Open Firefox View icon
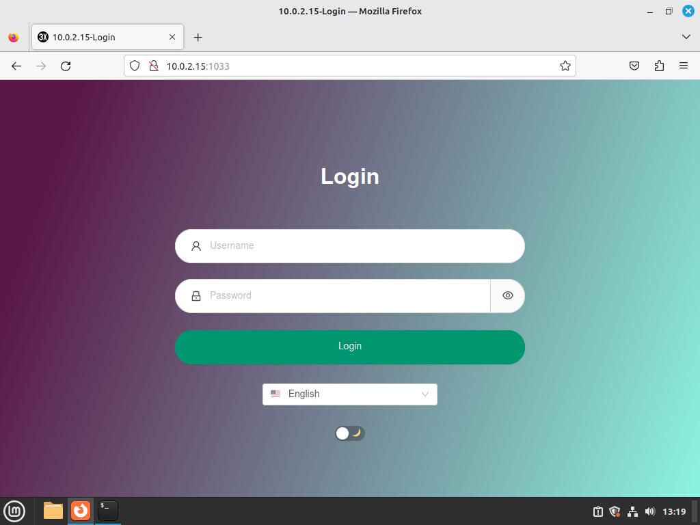Viewport: 700px width, 525px height. [x=14, y=37]
